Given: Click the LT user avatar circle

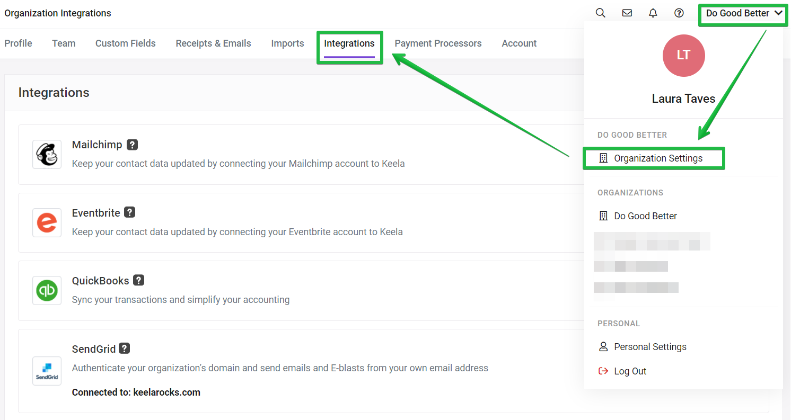Looking at the screenshot, I should [x=684, y=56].
